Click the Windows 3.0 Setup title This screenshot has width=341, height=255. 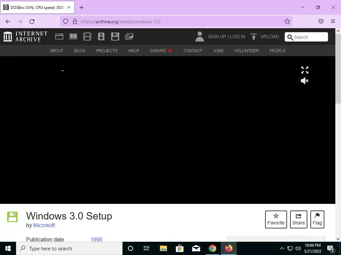pyautogui.click(x=69, y=216)
